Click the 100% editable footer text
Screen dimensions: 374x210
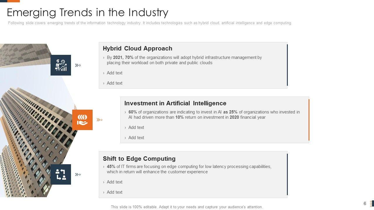[x=187, y=207]
